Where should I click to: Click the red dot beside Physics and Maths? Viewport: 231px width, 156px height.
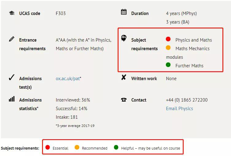tap(168, 39)
